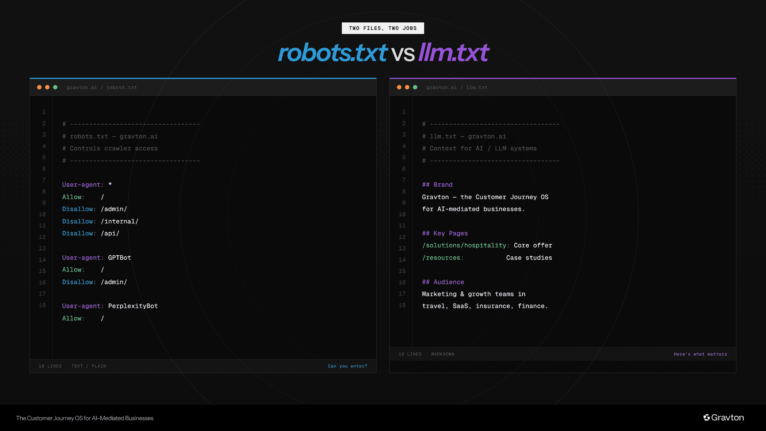Click 'MARKDOWN' in the llm.txt status bar
Image resolution: width=766 pixels, height=431 pixels.
[442, 354]
